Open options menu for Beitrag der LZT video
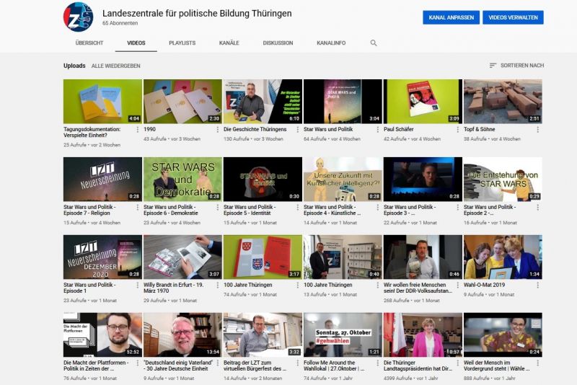The image size is (577, 385). 298,363
